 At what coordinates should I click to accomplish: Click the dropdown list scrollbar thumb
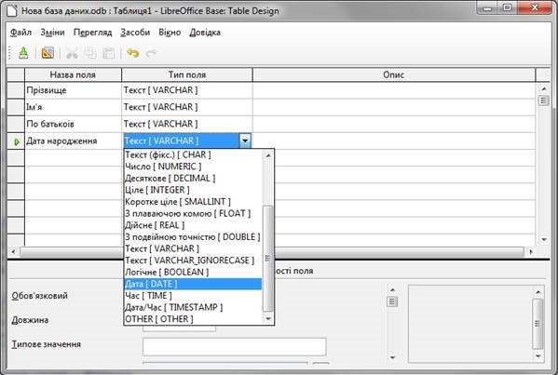268,259
